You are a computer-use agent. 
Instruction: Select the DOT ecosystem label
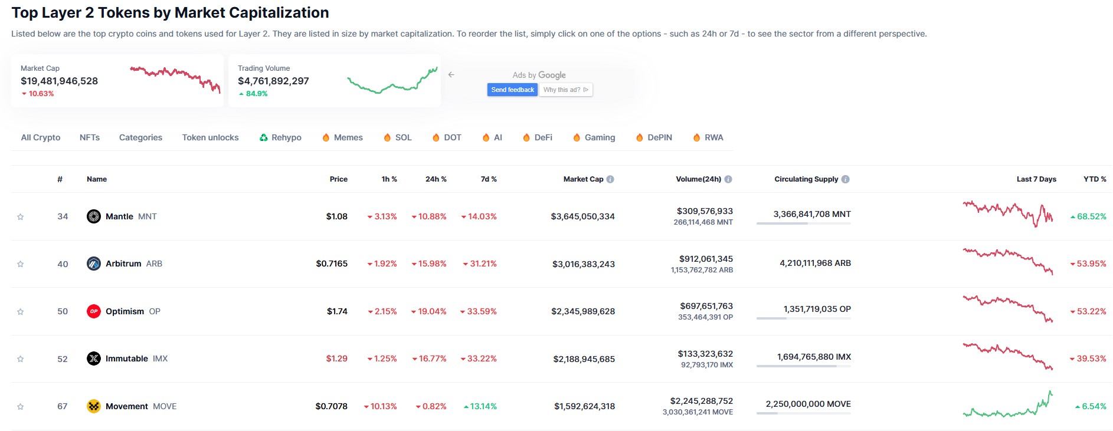coord(453,137)
